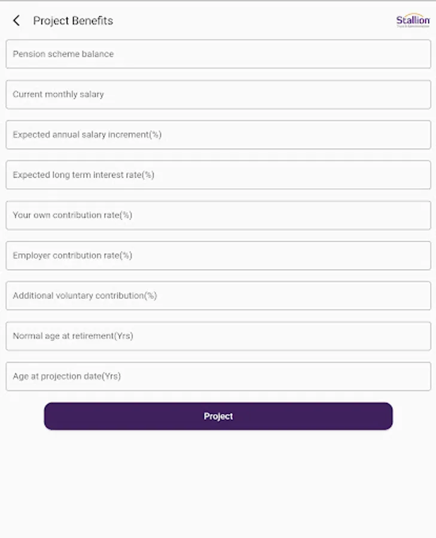Return to previous screen via header arrow
This screenshot has width=436, height=538.
(16, 21)
